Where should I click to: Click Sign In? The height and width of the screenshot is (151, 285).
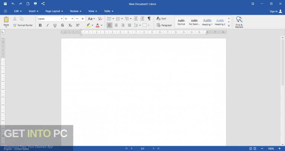pos(276,11)
